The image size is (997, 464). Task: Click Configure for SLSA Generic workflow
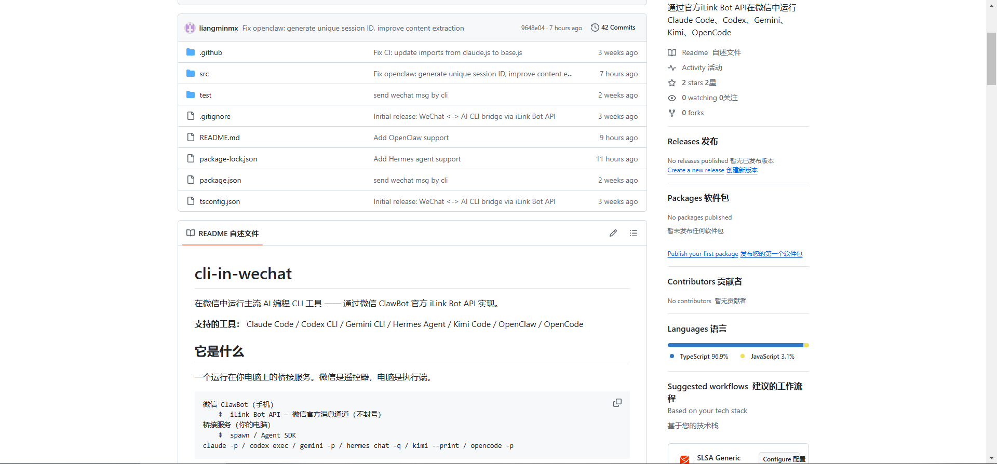pos(784,459)
